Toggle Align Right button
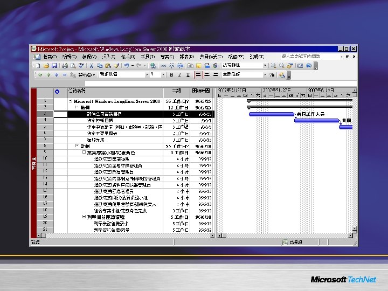Screen dimensions: 388x291 click(215, 75)
